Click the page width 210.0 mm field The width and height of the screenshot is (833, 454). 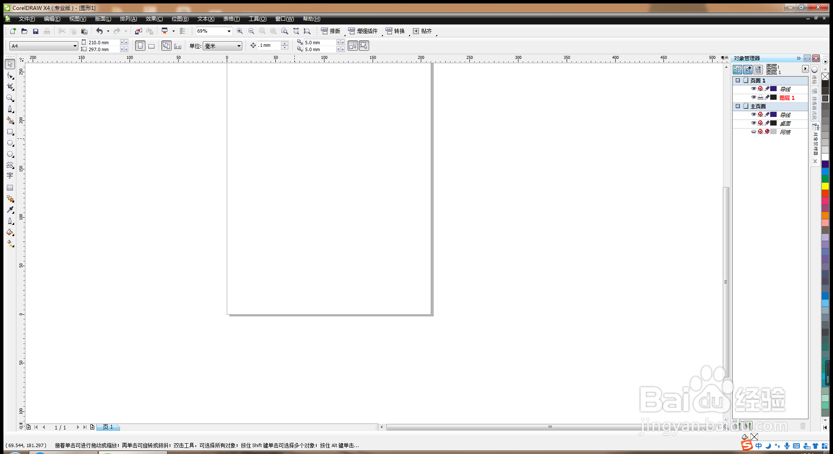coord(103,43)
